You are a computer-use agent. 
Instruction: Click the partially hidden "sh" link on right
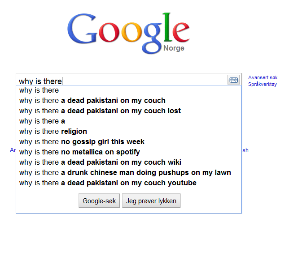(245, 150)
